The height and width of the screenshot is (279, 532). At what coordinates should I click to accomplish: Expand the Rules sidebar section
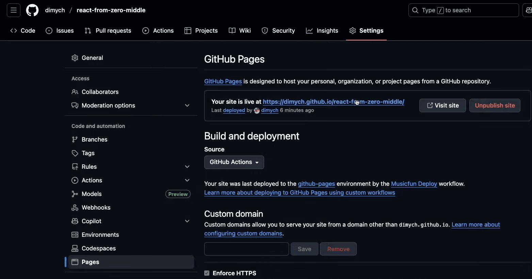click(x=187, y=167)
